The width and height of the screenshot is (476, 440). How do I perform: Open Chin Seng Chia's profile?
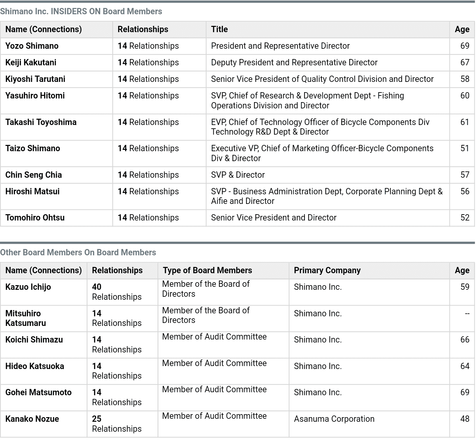click(34, 175)
